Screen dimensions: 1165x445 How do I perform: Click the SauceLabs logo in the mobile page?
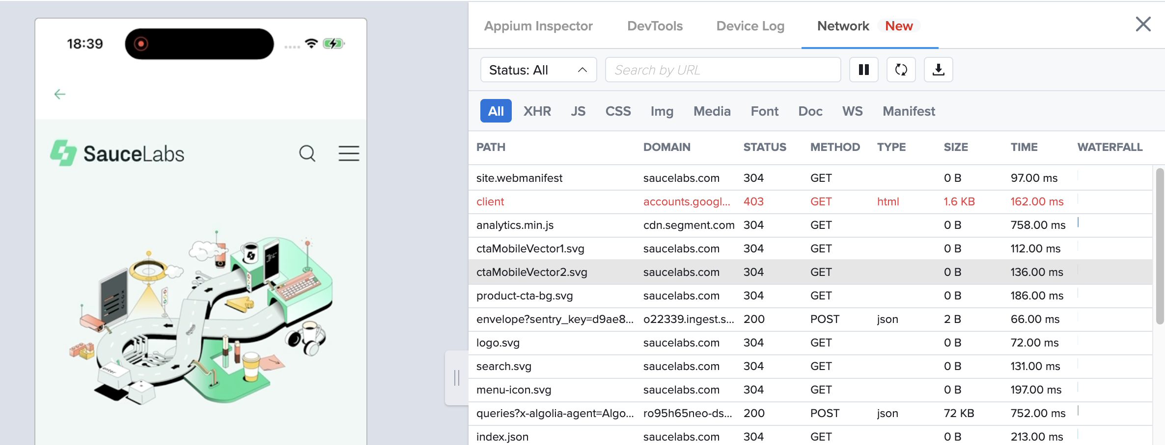point(118,153)
